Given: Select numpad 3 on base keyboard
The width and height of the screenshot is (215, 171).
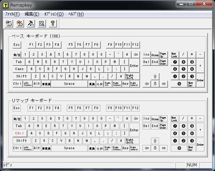Looking at the screenshot, I should [192, 76].
